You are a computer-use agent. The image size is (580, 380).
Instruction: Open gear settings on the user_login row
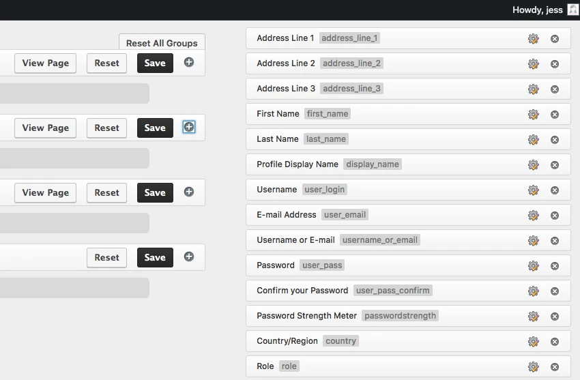click(x=533, y=190)
